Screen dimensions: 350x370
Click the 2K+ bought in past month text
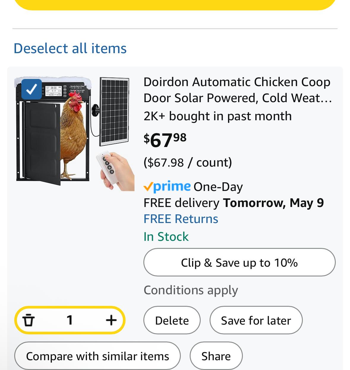pos(218,116)
